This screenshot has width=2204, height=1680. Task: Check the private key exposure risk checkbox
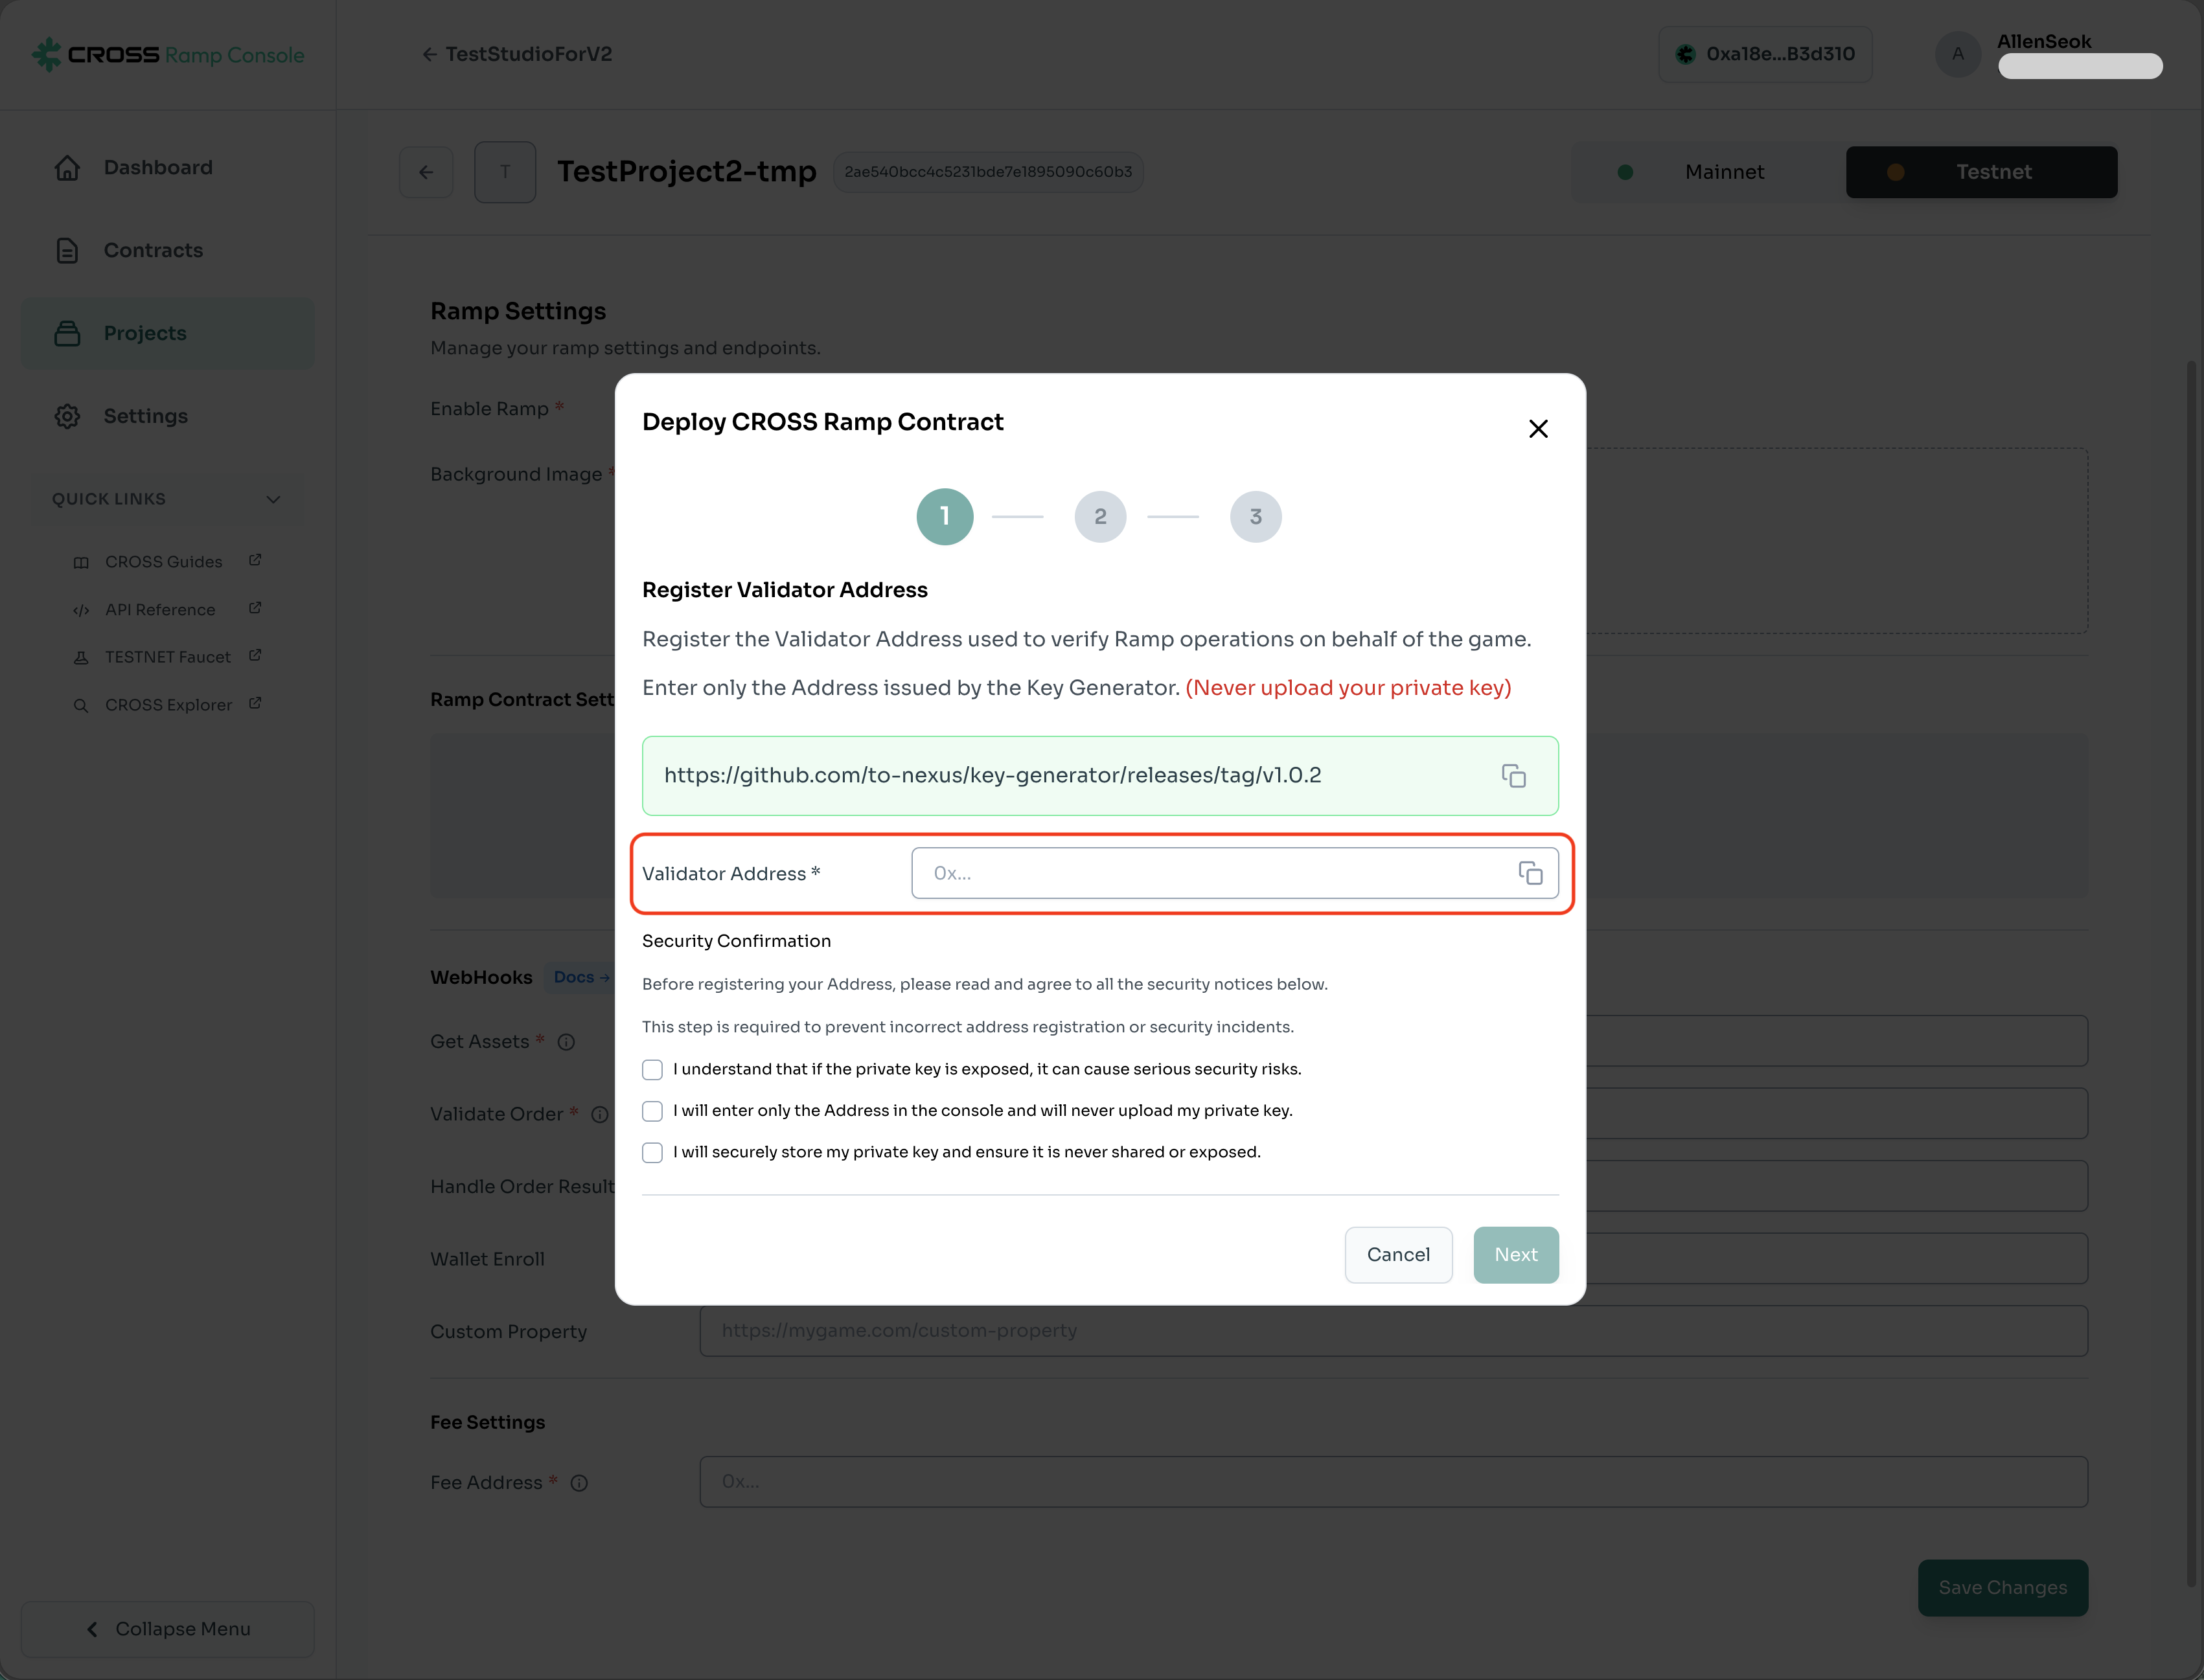click(652, 1070)
